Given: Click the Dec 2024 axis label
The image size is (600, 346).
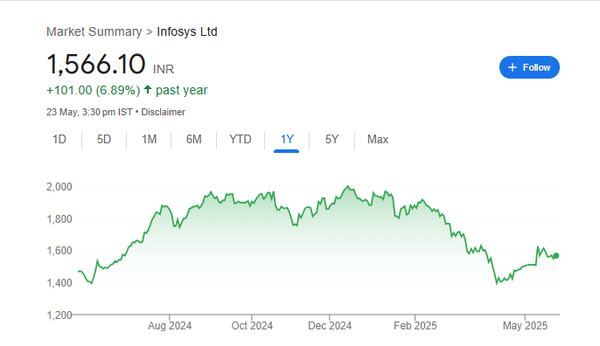Looking at the screenshot, I should pyautogui.click(x=330, y=326).
